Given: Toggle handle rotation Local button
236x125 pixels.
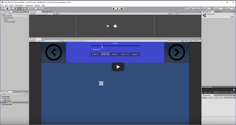Looking at the screenshot, I should (x=39, y=9).
